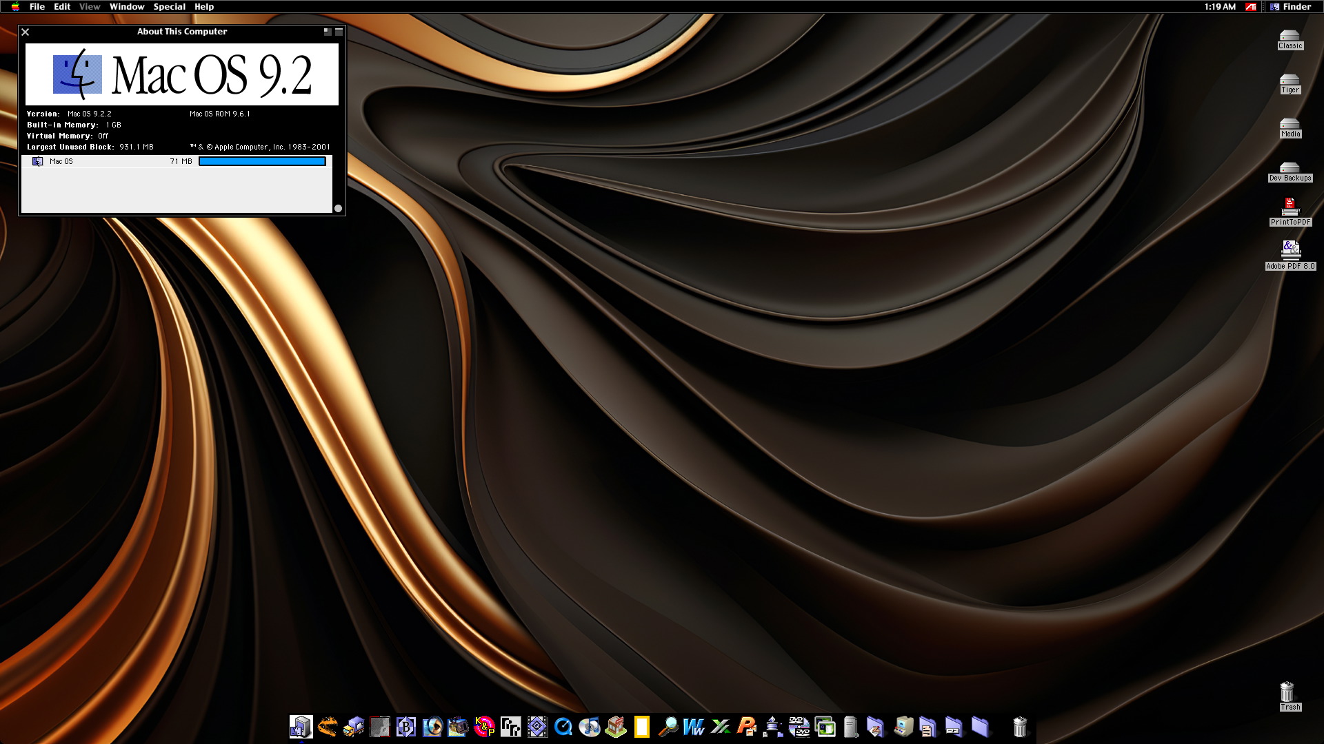1324x744 pixels.
Task: Click the "71 MB" memory value
Action: pos(181,161)
